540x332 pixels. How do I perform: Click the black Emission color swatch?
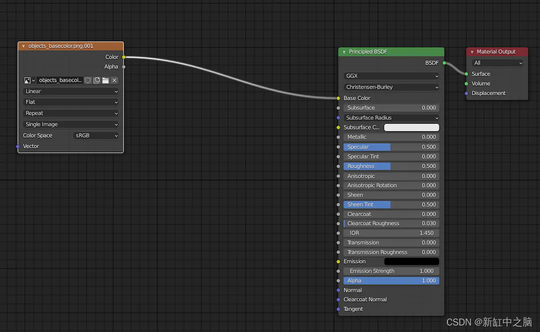click(x=411, y=261)
